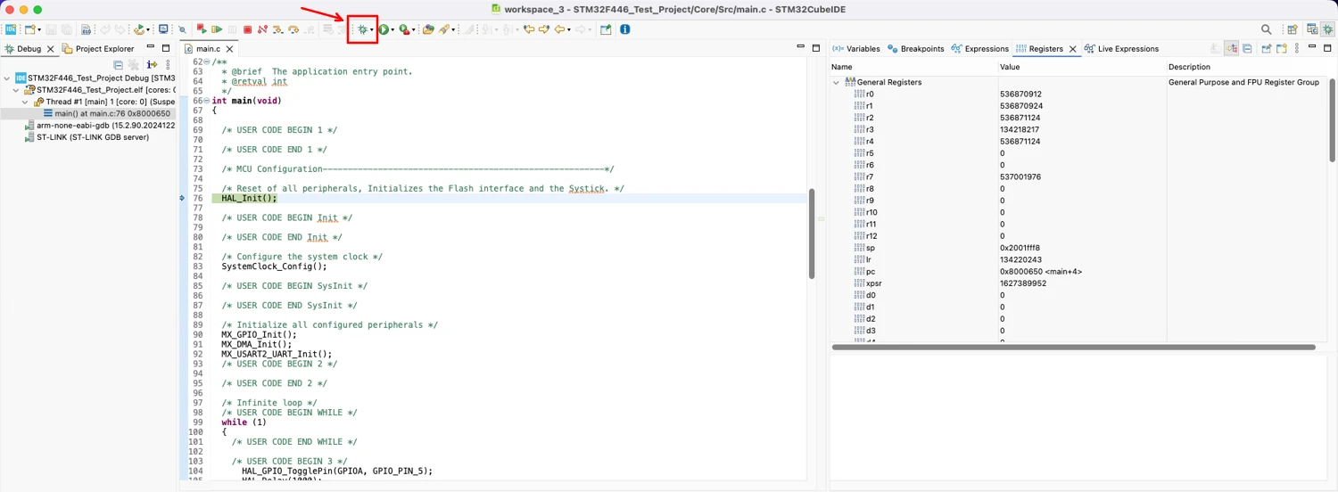
Task: Fold the main function at line 66
Action: pos(207,101)
